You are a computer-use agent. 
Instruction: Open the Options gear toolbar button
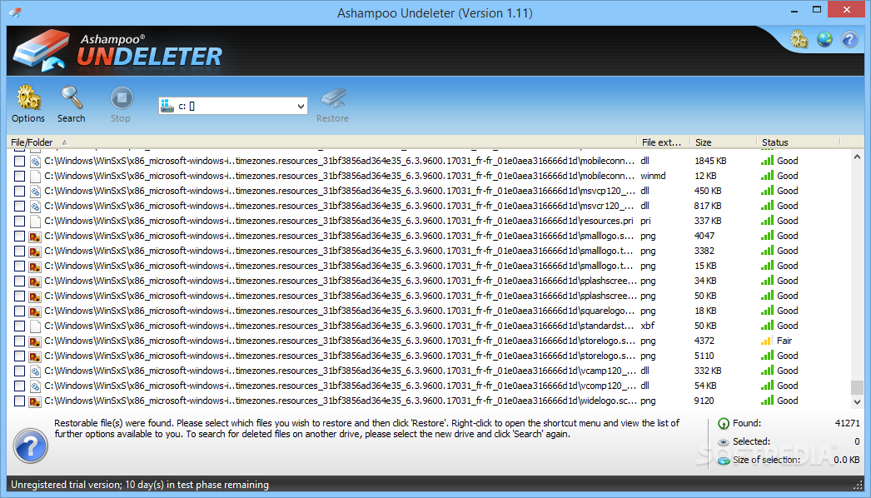pyautogui.click(x=27, y=104)
